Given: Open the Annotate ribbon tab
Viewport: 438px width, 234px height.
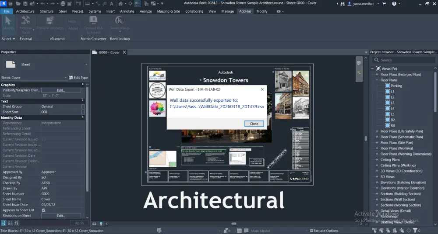Looking at the screenshot, I should pos(127,11).
